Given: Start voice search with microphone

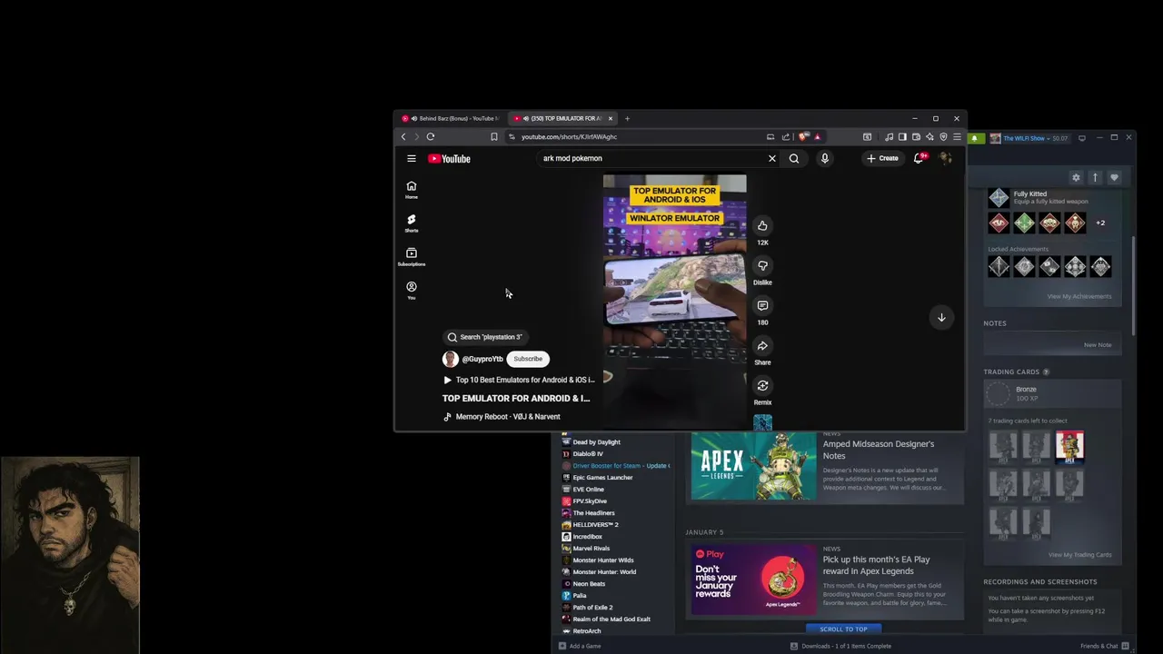Looking at the screenshot, I should 825,158.
